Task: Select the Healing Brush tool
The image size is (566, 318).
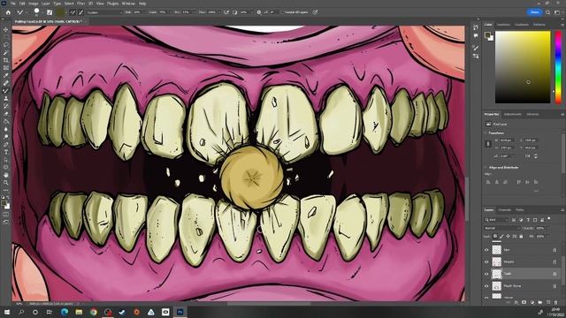Action: 6,83
